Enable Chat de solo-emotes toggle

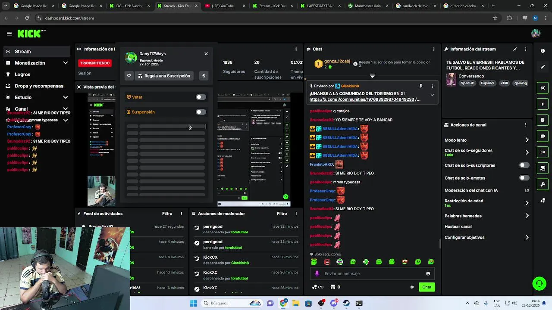[x=524, y=178]
